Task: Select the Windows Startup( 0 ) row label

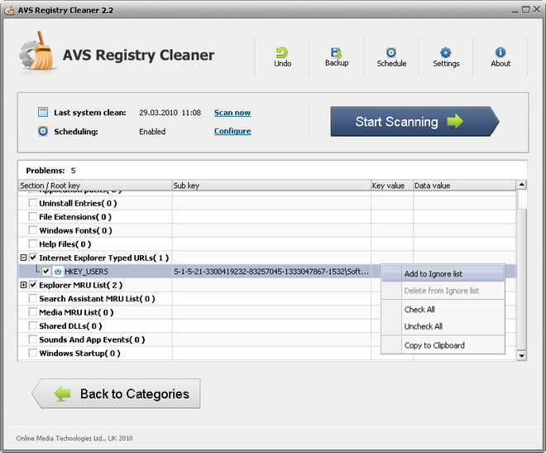Action: tap(79, 353)
